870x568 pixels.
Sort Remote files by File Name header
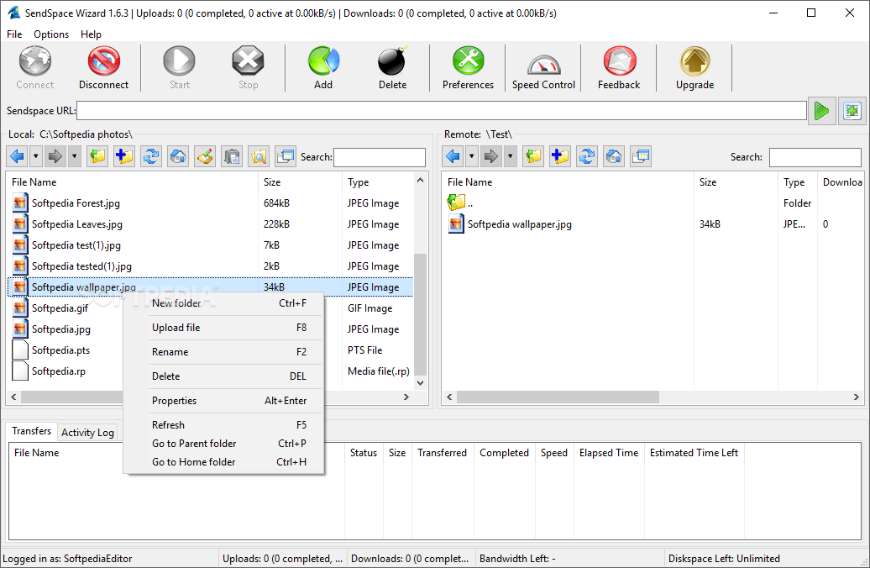tap(569, 182)
